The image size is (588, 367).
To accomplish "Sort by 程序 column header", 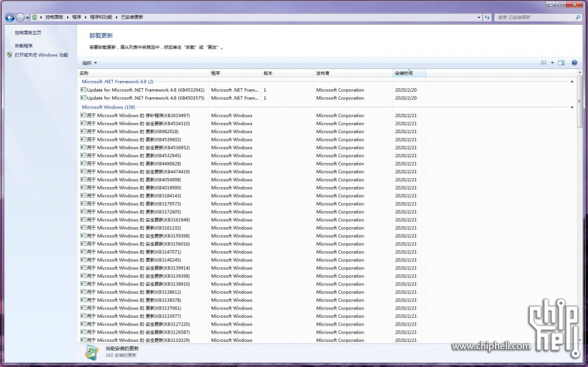I will [x=235, y=73].
